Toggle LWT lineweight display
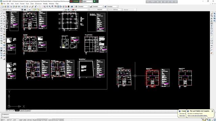This screenshot has width=216, height=121. tap(57, 120)
